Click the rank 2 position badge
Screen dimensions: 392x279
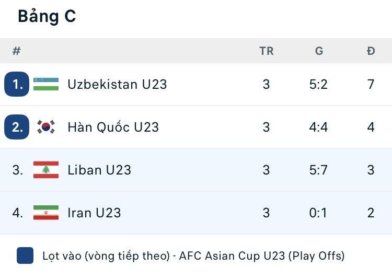(x=17, y=127)
